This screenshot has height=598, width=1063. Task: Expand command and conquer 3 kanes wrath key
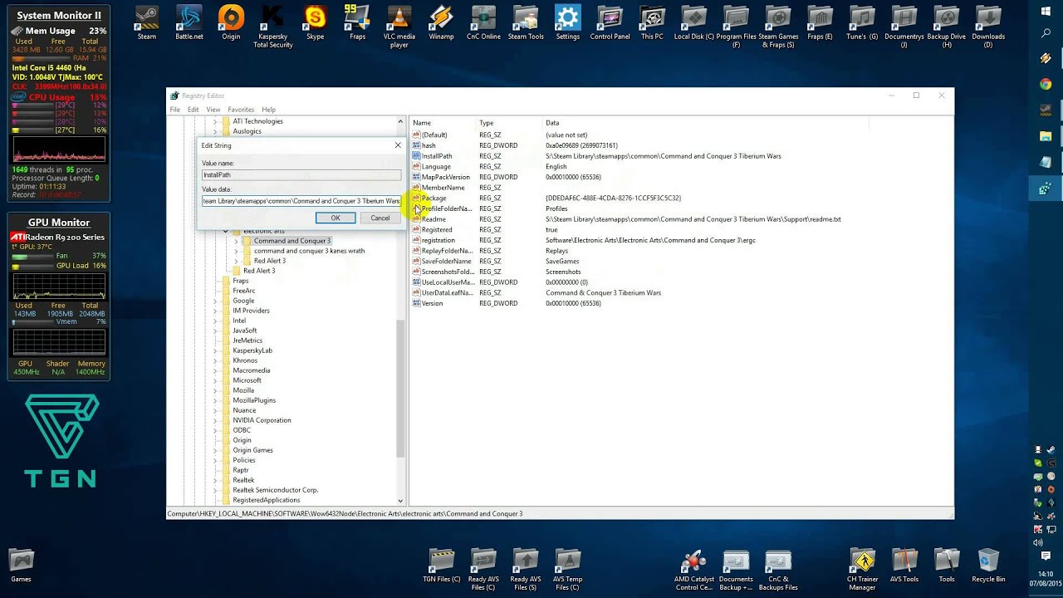[236, 251]
